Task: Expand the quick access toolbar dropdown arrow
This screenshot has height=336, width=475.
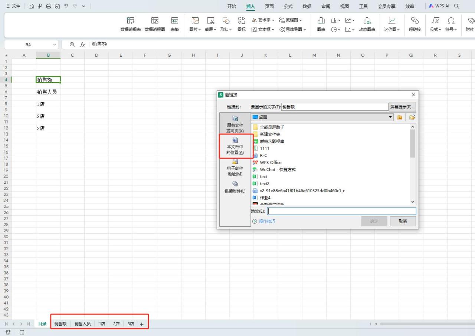Action: (83, 6)
